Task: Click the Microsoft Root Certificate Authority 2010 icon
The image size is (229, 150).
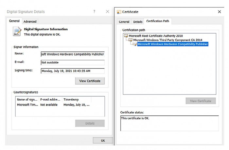Action: pos(127,36)
